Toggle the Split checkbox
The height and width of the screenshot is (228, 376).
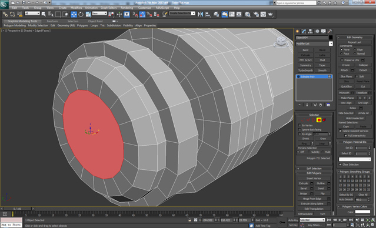point(357,76)
